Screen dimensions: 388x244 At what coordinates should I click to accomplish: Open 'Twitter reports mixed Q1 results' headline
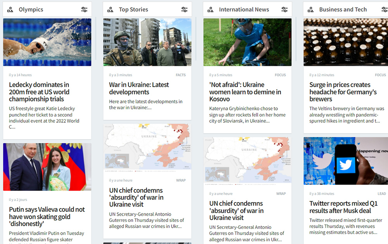click(343, 207)
